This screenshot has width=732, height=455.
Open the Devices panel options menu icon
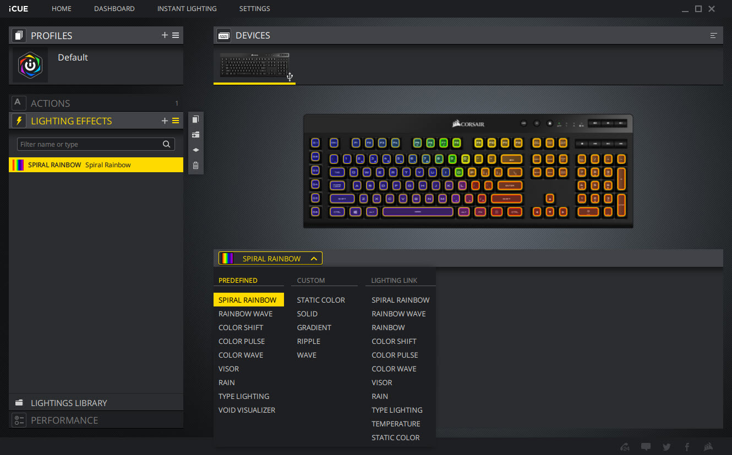(x=714, y=35)
